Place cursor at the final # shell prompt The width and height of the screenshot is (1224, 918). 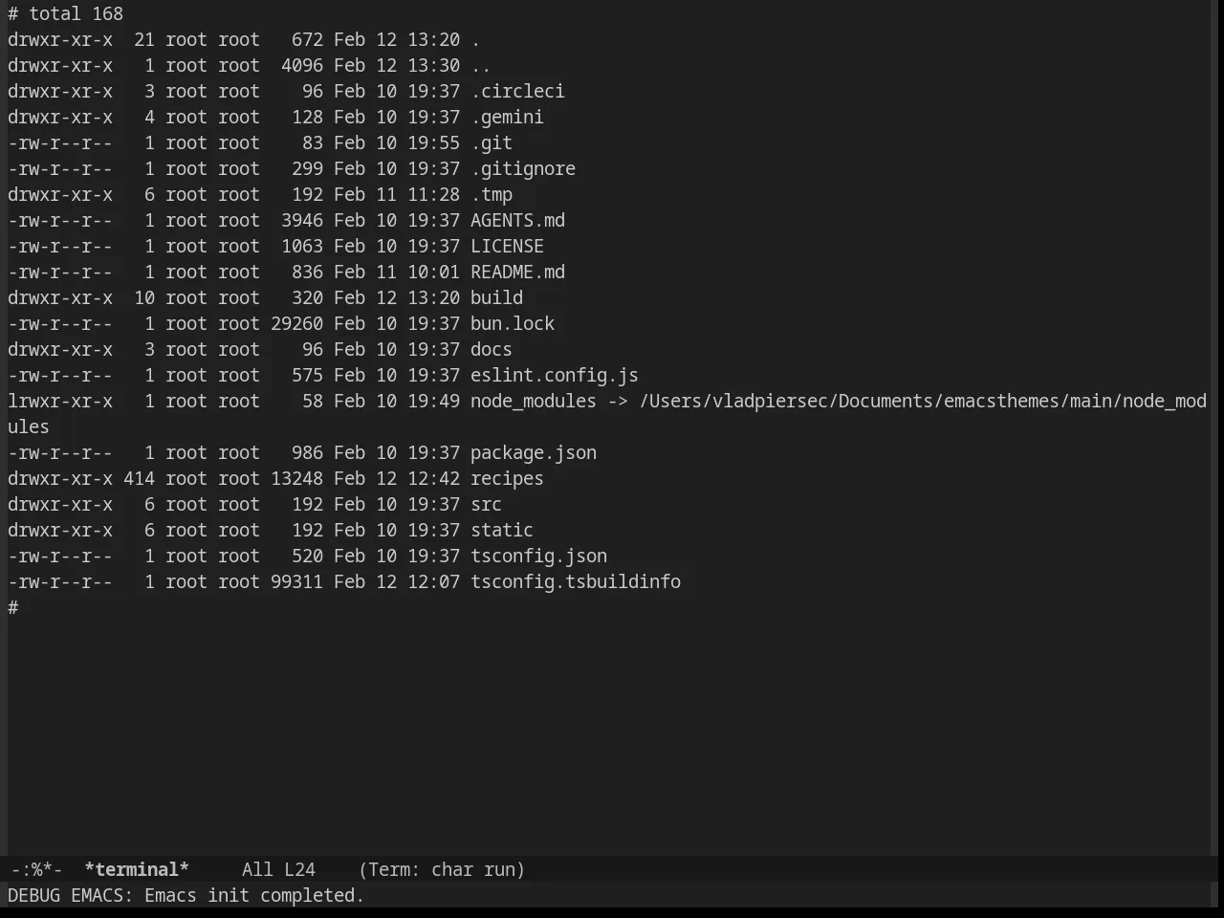coord(13,607)
